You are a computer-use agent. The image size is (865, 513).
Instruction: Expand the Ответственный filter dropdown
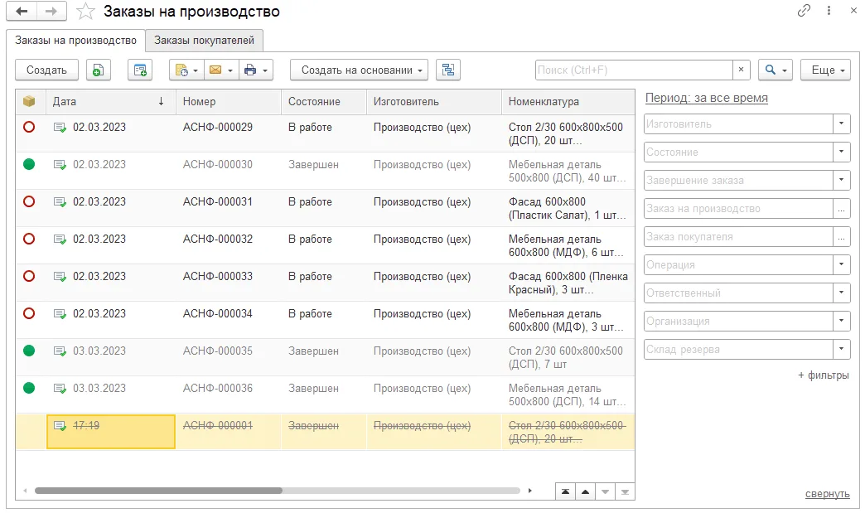(x=841, y=293)
